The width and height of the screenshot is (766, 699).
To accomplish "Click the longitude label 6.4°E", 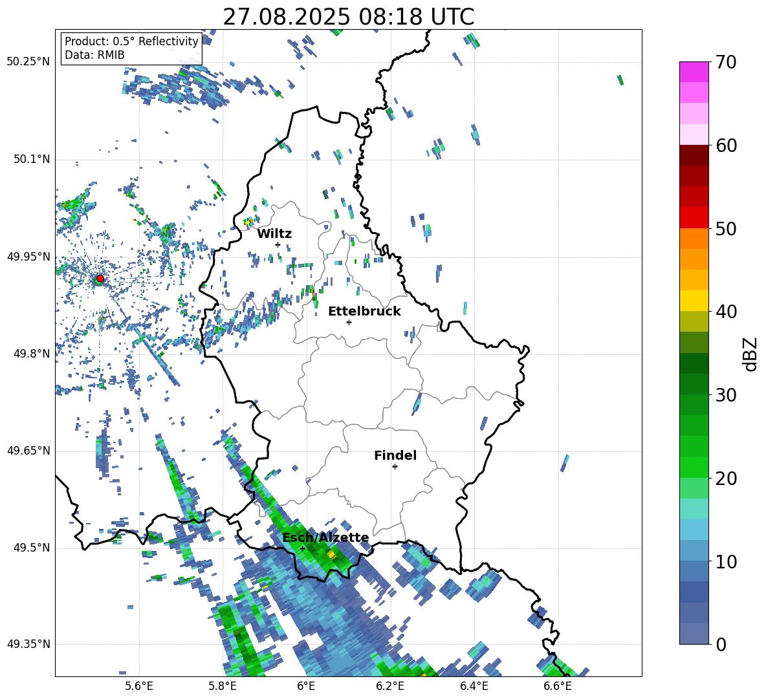I will [474, 686].
